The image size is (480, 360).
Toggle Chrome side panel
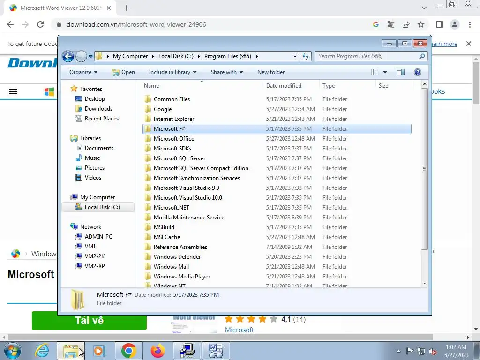point(440,24)
